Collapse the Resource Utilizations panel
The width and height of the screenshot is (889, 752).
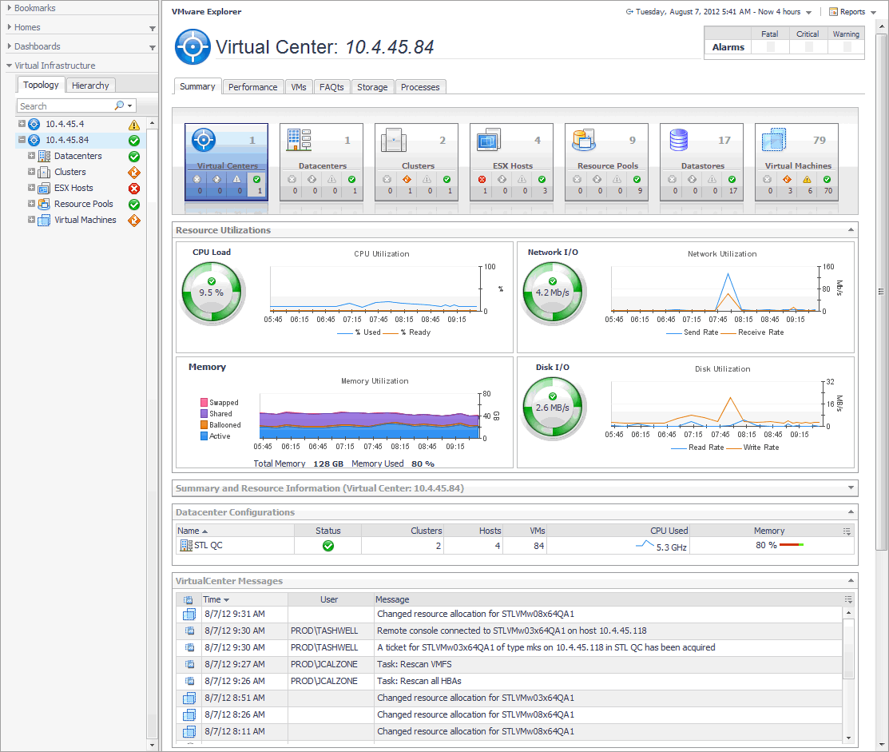tap(851, 229)
